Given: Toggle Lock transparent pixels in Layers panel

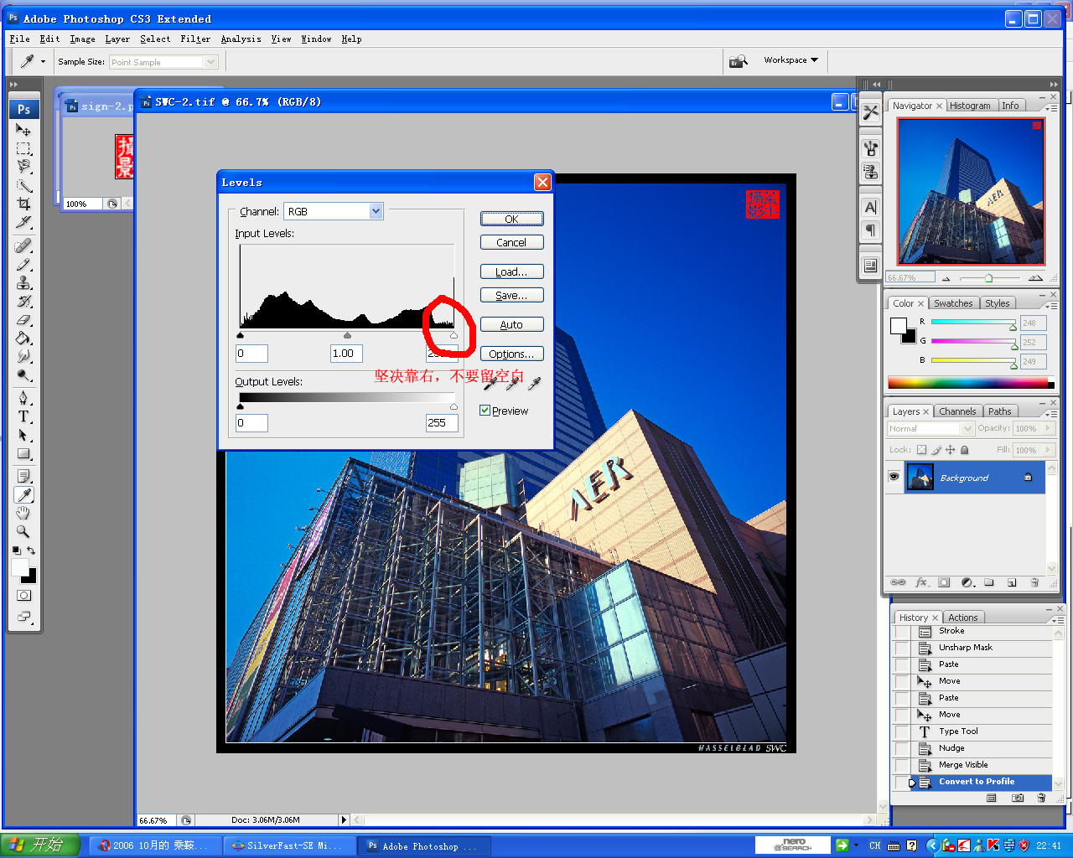Looking at the screenshot, I should 922,450.
